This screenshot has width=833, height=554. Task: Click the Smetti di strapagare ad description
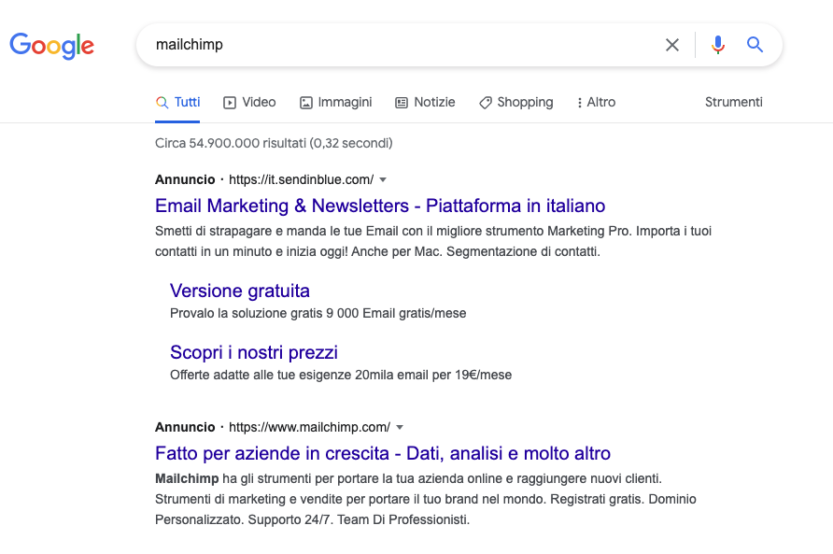click(x=433, y=241)
